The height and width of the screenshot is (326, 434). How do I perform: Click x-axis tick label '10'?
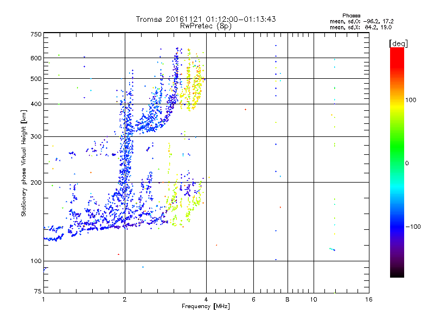coord(314,299)
